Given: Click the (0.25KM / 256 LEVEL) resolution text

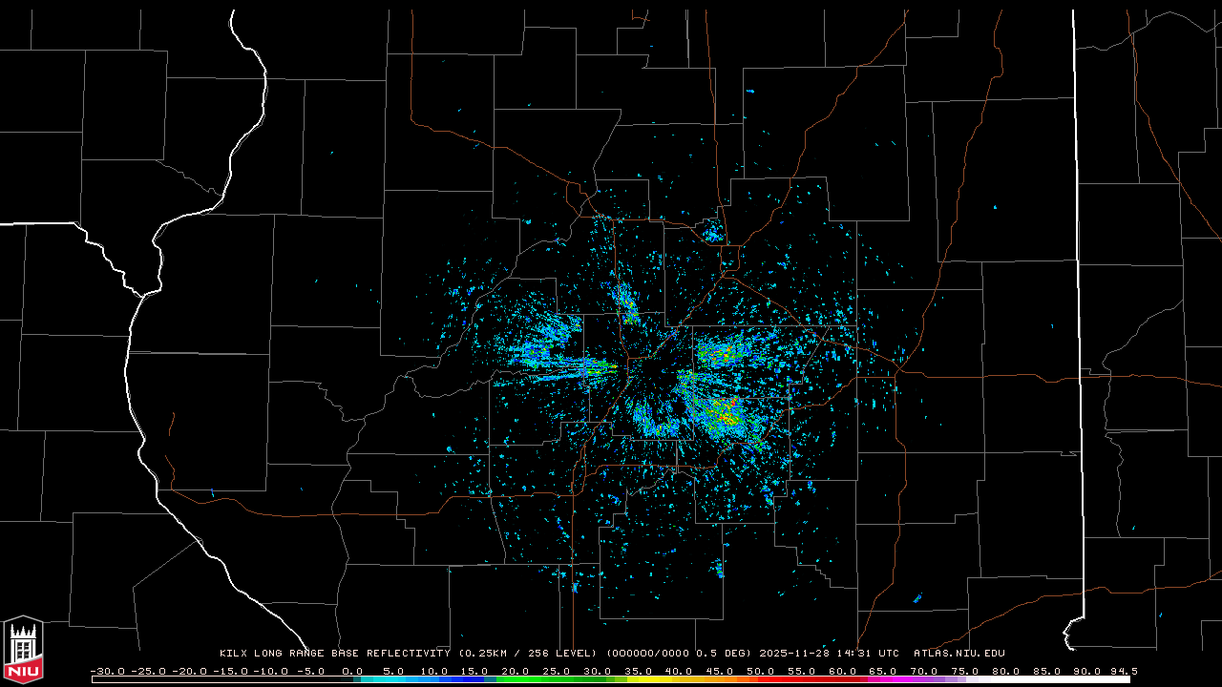Looking at the screenshot, I should point(528,654).
